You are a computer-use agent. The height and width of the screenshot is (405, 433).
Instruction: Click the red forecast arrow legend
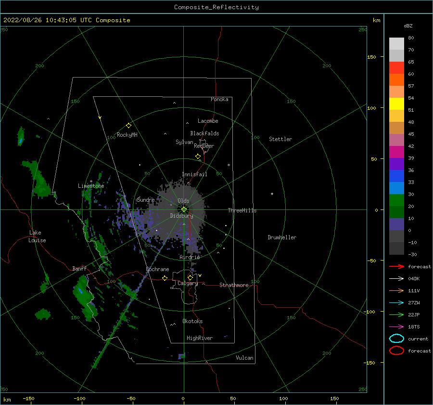point(396,266)
